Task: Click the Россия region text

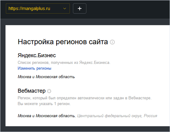Action: (x=150, y=116)
